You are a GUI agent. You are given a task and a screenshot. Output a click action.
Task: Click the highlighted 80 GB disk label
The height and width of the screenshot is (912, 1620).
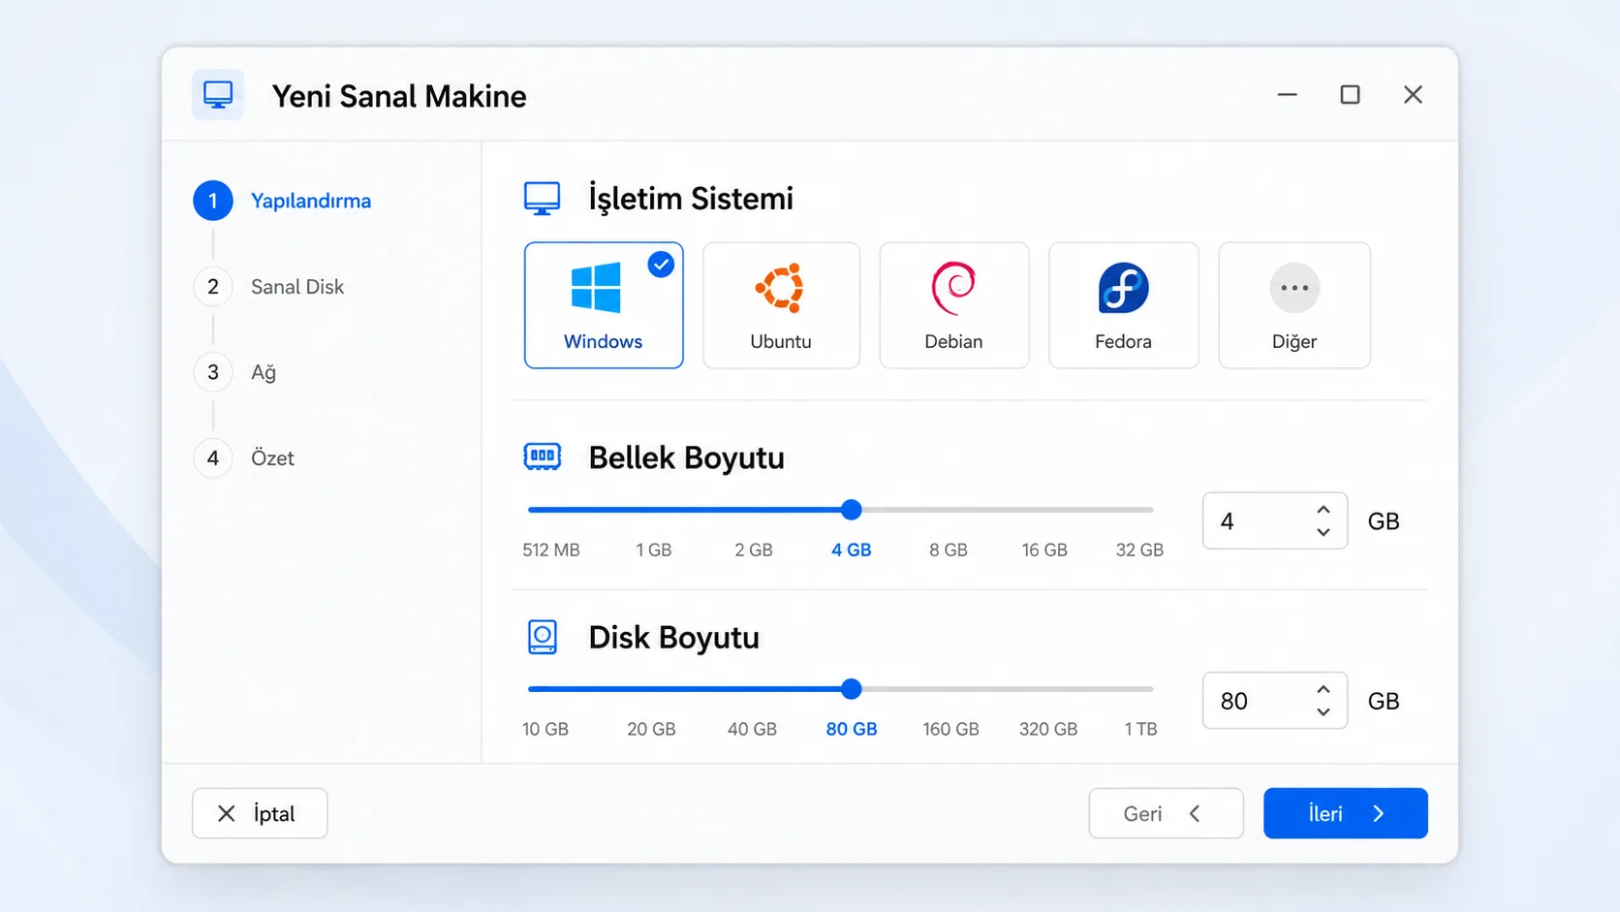(852, 729)
